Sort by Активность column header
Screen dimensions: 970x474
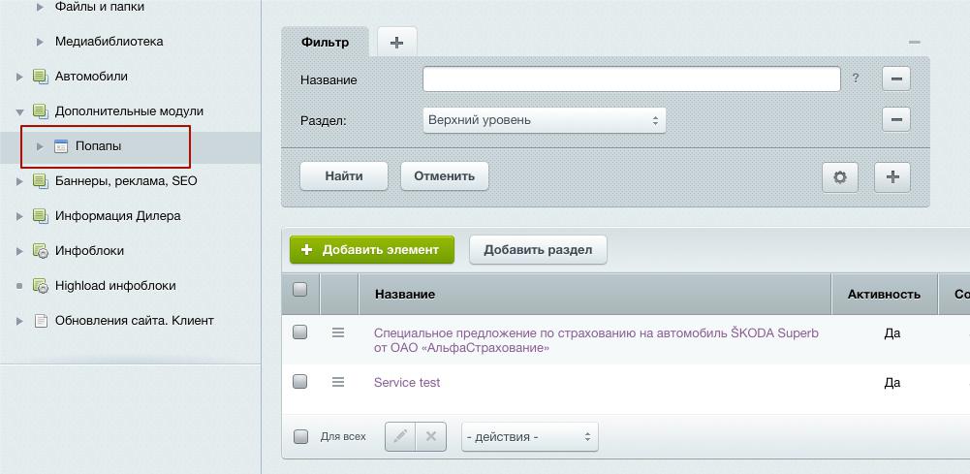click(x=884, y=294)
